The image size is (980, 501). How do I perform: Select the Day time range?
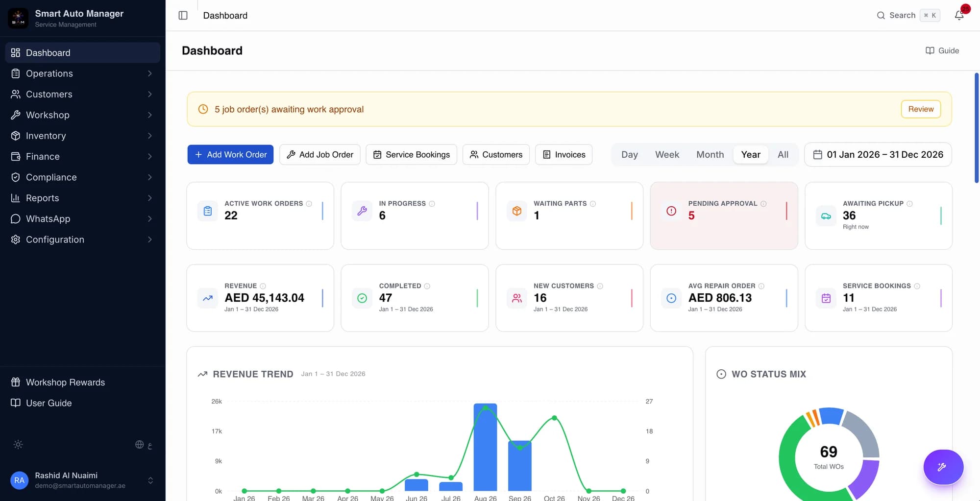point(630,155)
